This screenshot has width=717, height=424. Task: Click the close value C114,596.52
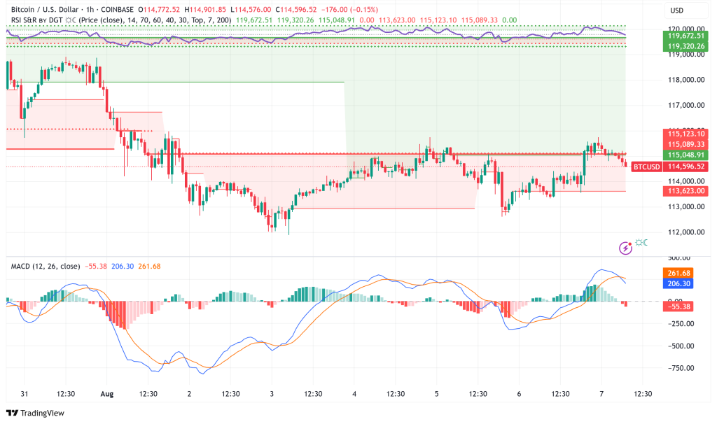[x=296, y=10]
